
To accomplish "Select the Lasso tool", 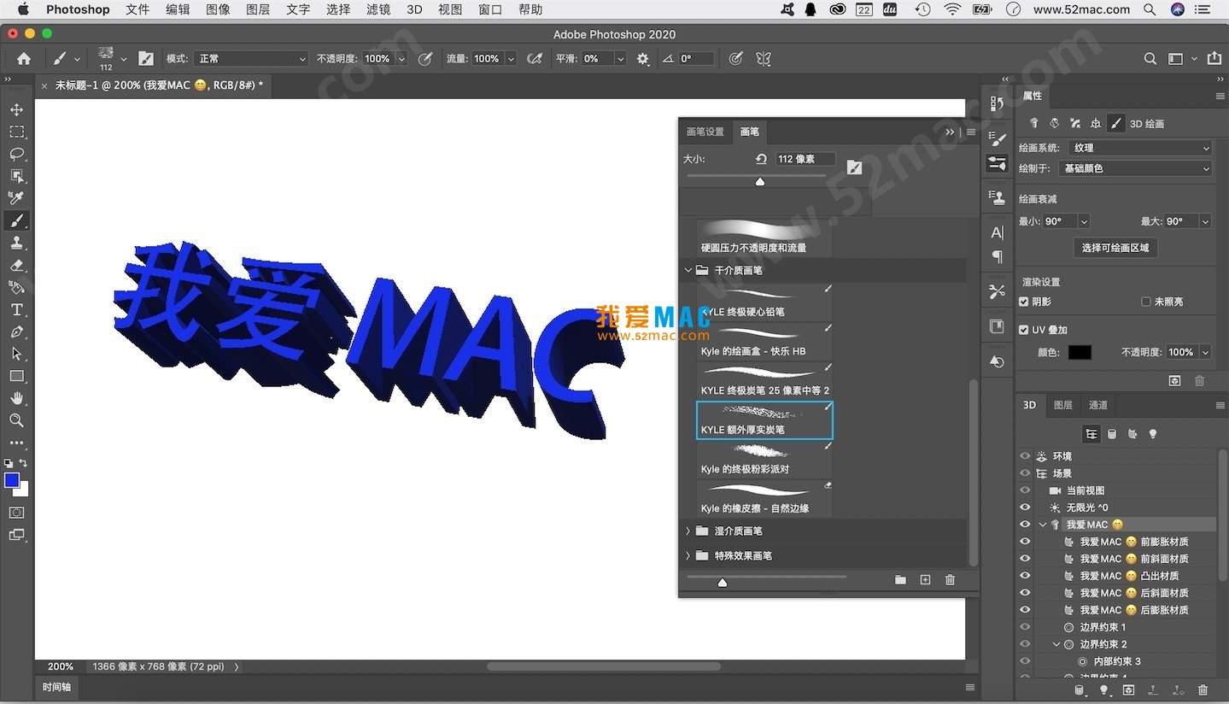I will (16, 154).
